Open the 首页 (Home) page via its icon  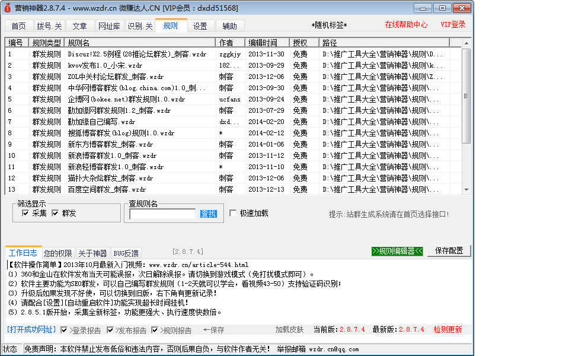pyautogui.click(x=18, y=26)
